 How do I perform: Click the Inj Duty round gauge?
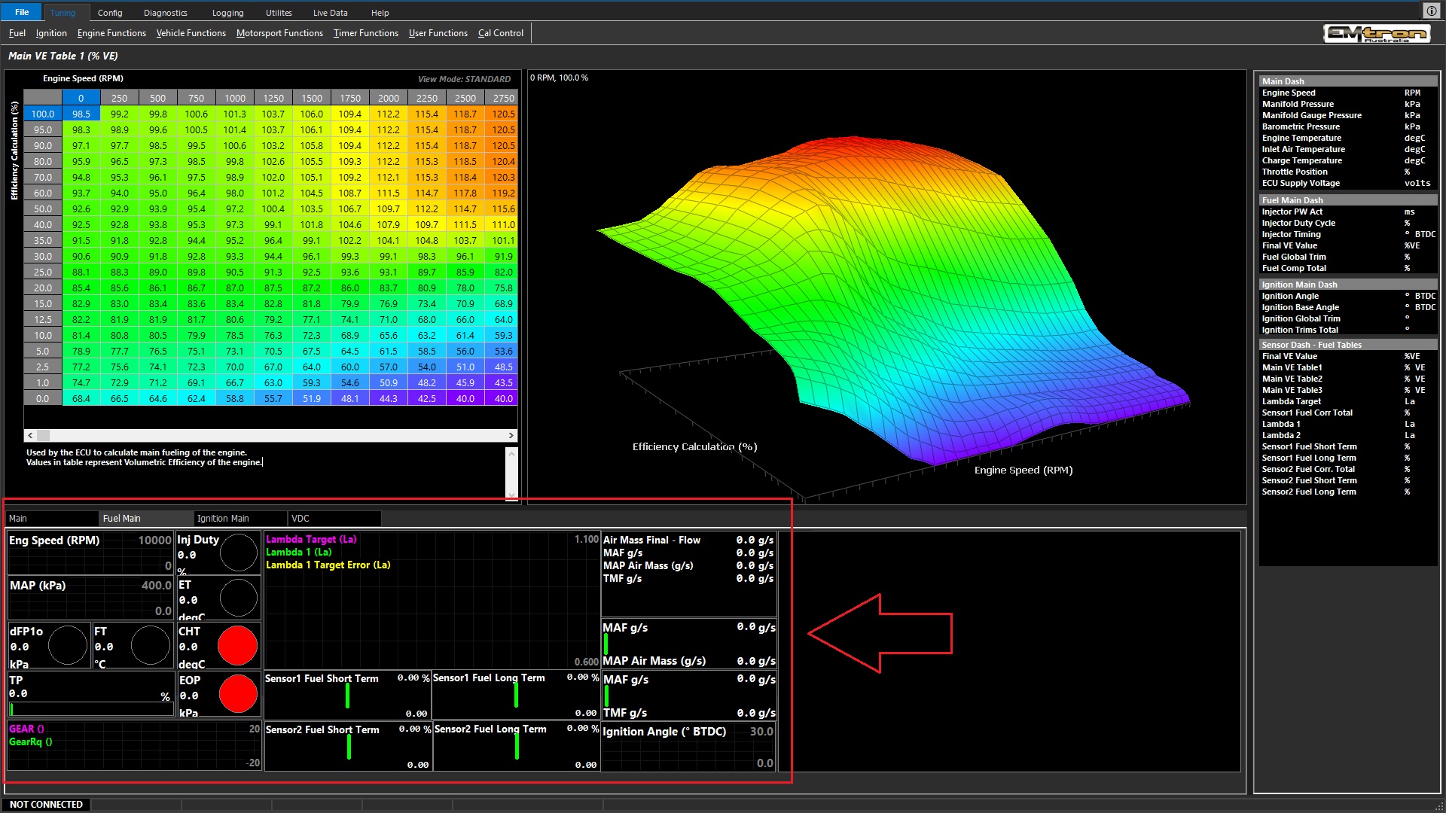pyautogui.click(x=239, y=553)
